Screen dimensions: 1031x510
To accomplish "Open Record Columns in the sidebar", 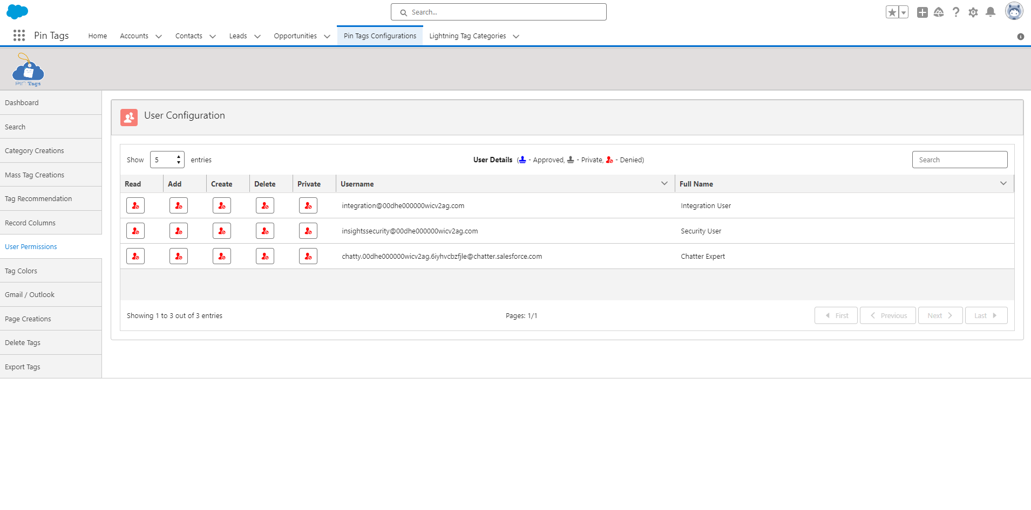I will point(51,223).
